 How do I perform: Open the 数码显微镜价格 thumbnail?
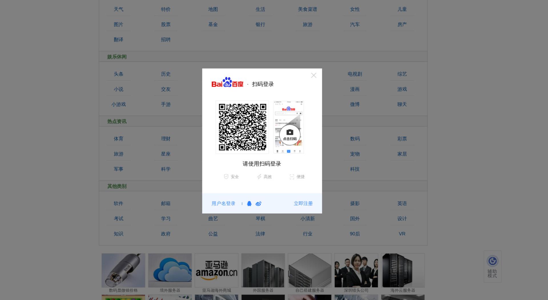(123, 270)
